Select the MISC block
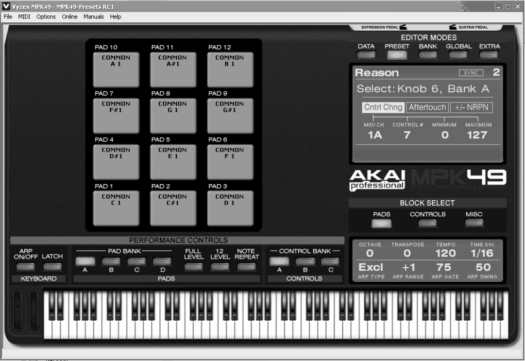Image resolution: width=525 pixels, height=361 pixels. [x=474, y=223]
